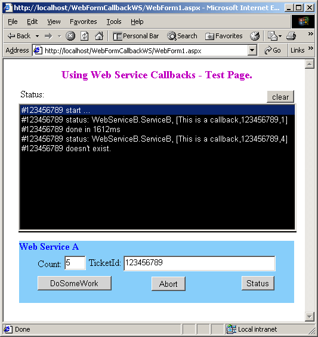This screenshot has height=337, width=318.
Task: Maximize the Internet Explorer window
Action: point(298,8)
